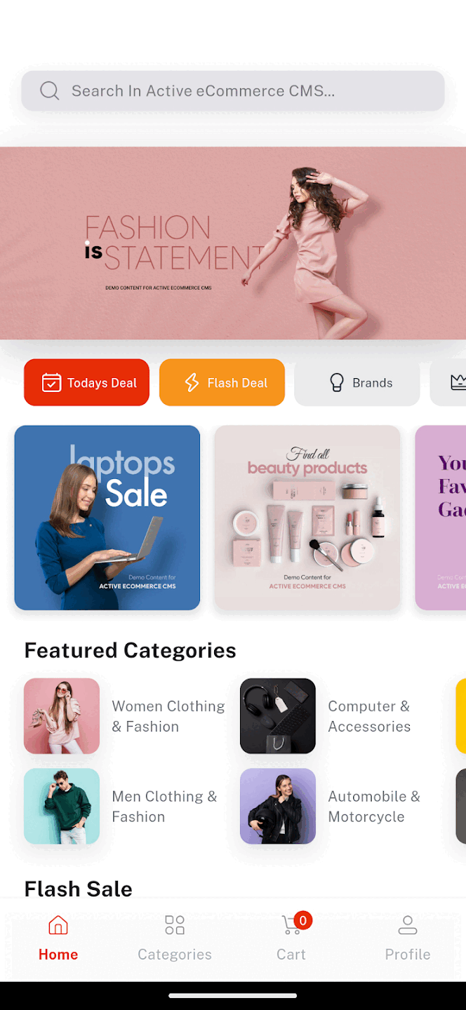Open the Laptops Sale banner
Screen dimensions: 466x1010
pos(107,518)
